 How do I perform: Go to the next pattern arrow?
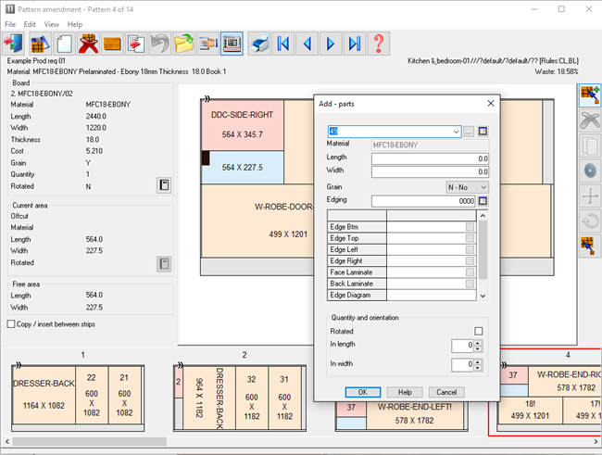click(331, 44)
